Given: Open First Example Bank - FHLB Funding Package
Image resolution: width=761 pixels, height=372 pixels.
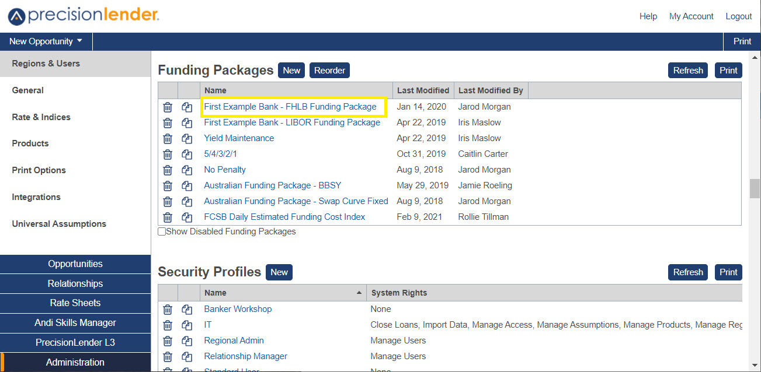Looking at the screenshot, I should click(290, 107).
